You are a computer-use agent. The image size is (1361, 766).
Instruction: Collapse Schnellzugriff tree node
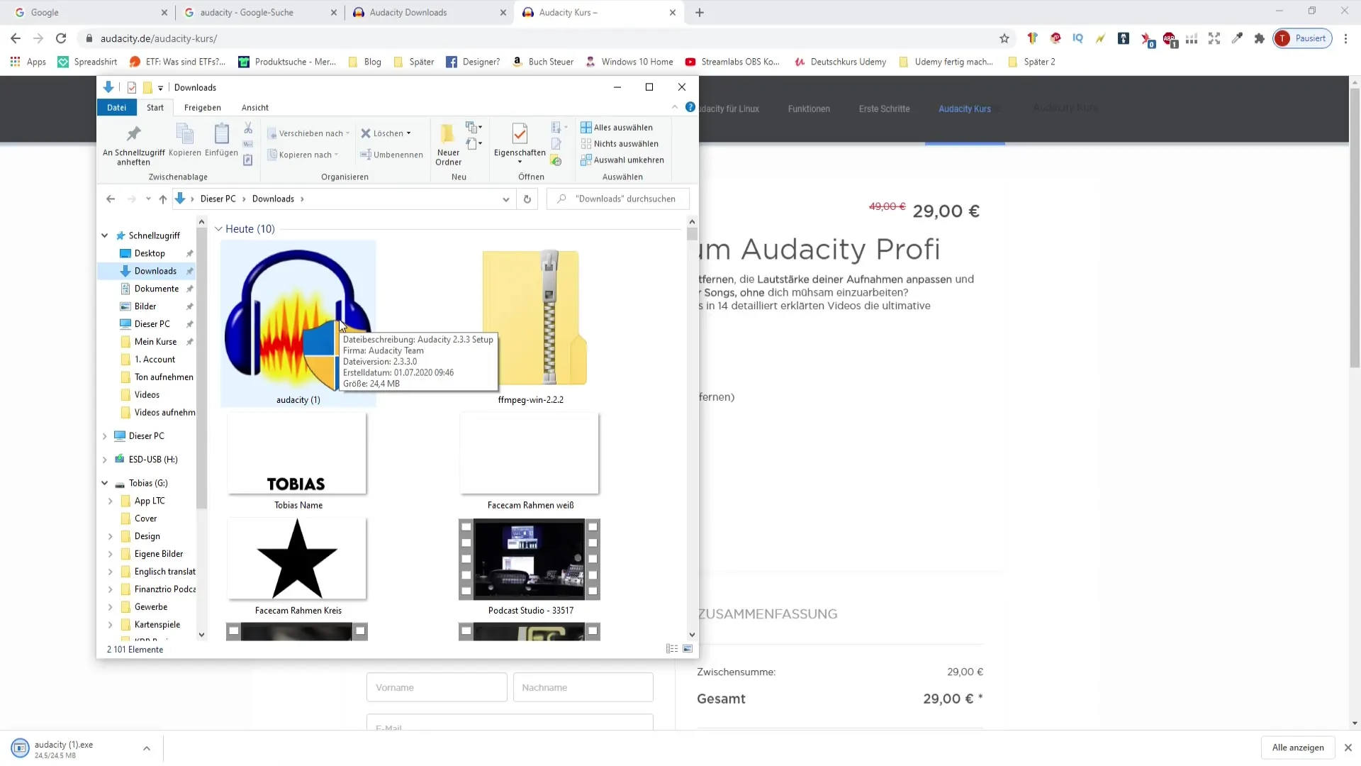(105, 235)
